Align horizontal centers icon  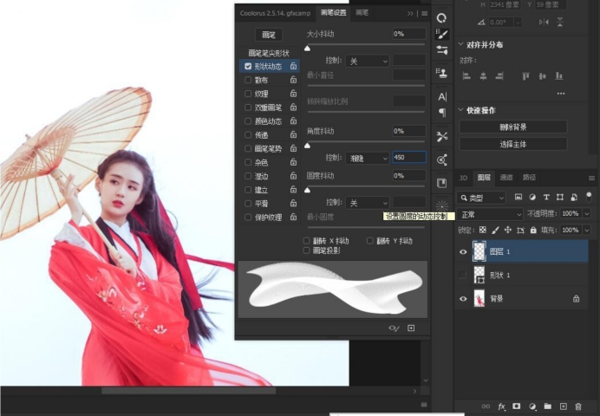pos(483,75)
